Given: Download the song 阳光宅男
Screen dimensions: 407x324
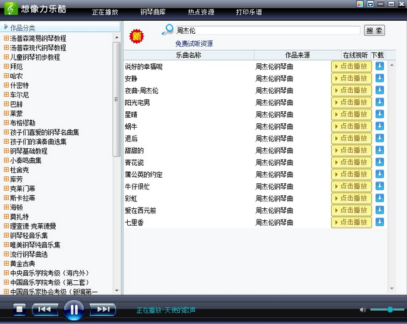Looking at the screenshot, I should coord(379,102).
